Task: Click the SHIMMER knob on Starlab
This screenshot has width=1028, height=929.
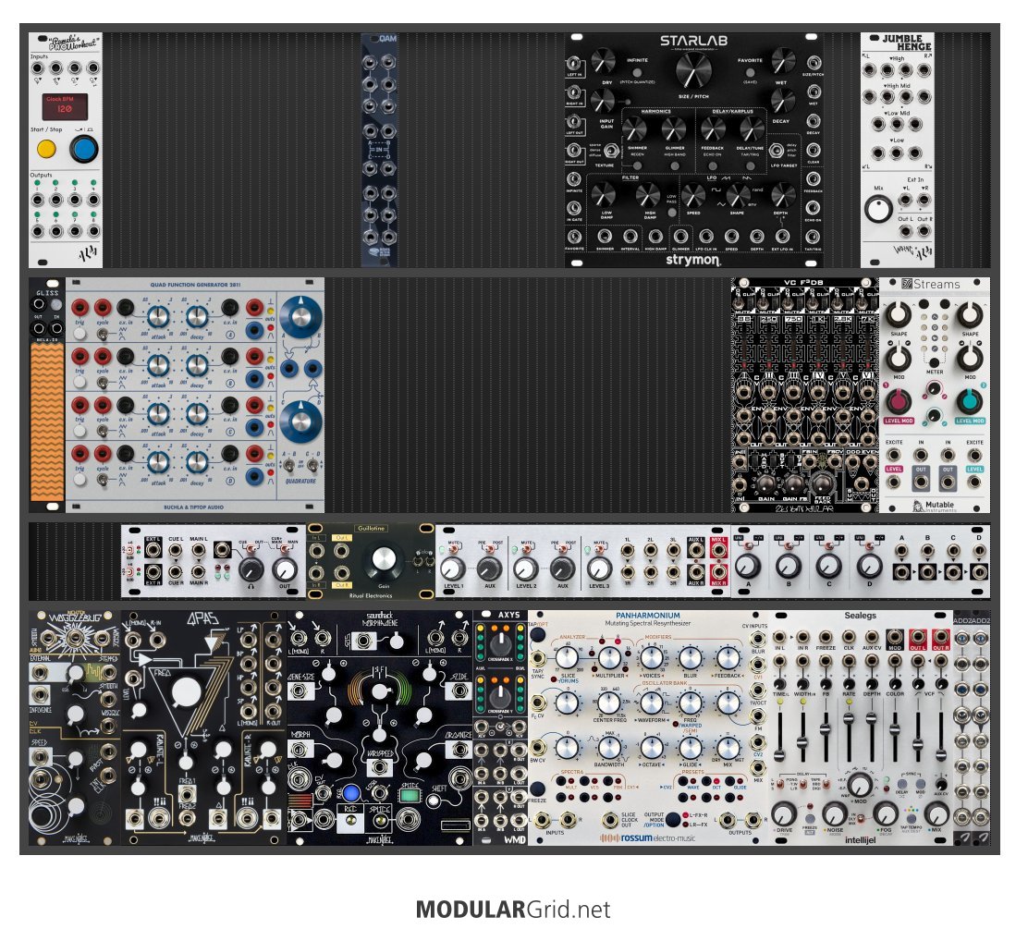Action: [634, 129]
